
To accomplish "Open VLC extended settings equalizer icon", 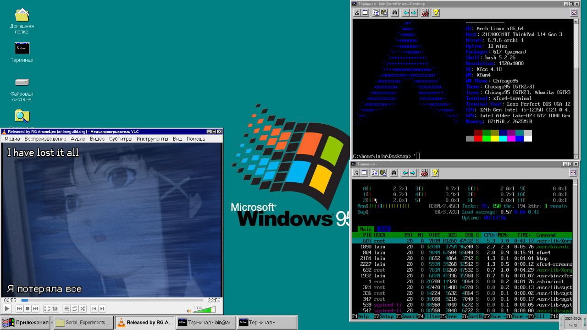I will 55,309.
